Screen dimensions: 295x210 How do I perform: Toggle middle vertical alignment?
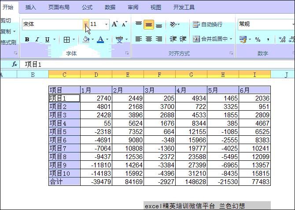[149, 25]
